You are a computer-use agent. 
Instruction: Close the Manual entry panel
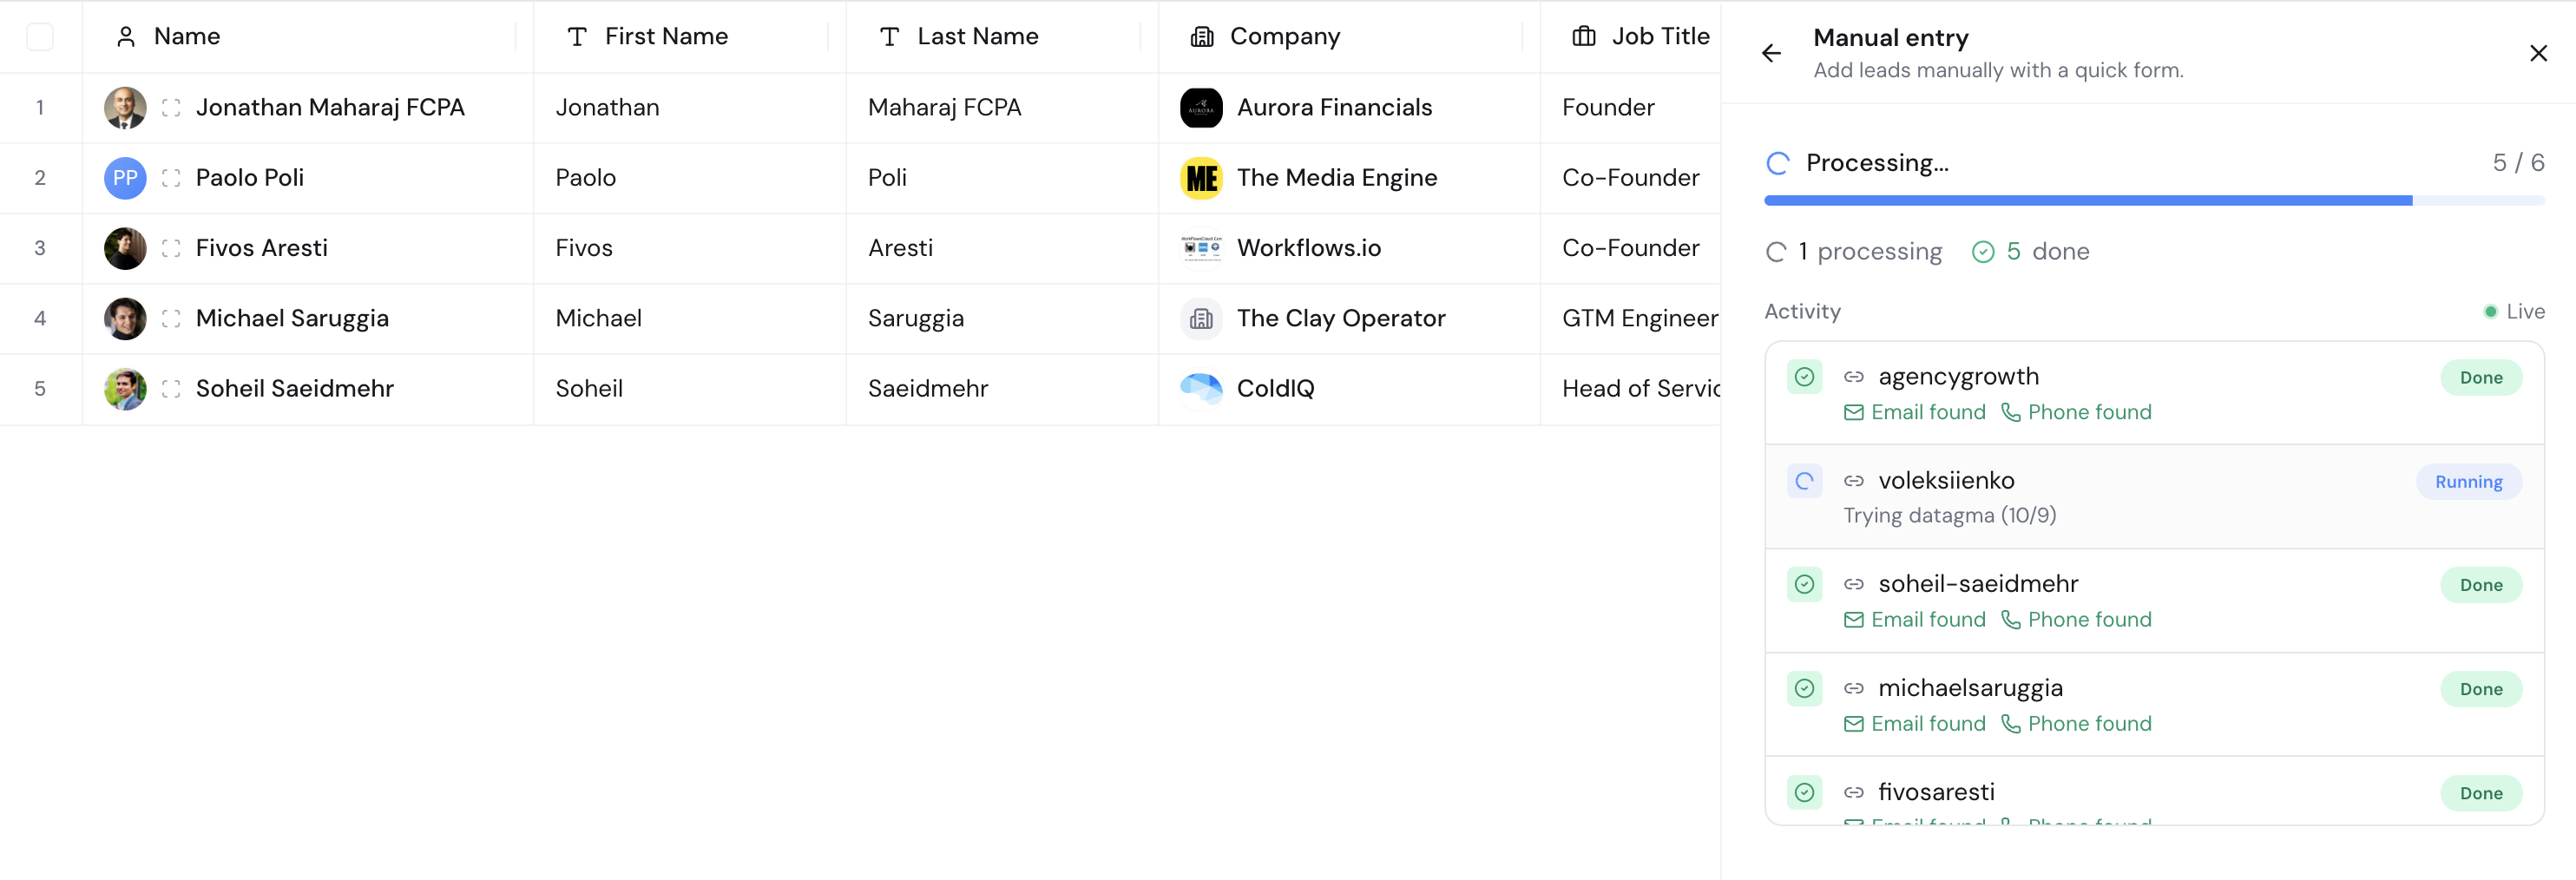(x=2538, y=53)
